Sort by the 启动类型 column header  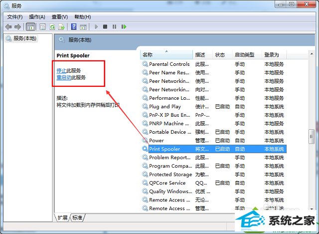[247, 54]
